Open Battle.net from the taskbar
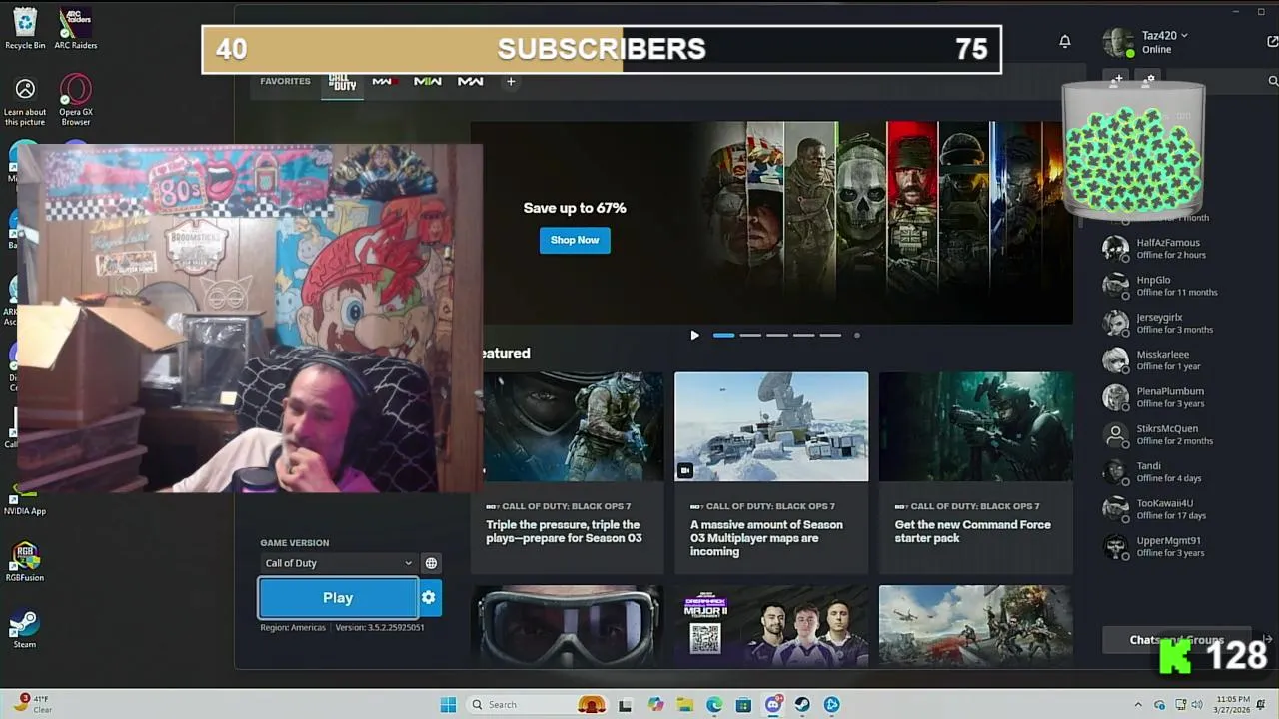1279x719 pixels. [832, 705]
